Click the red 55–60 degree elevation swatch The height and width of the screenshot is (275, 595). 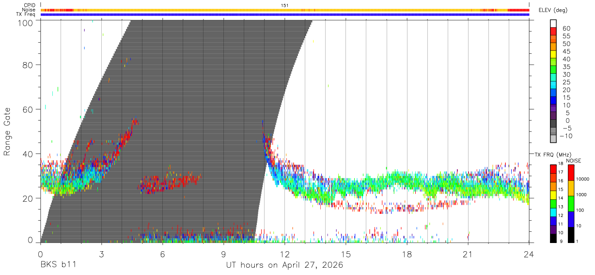(x=553, y=31)
